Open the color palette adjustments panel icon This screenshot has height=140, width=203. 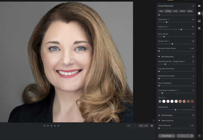[199, 5]
